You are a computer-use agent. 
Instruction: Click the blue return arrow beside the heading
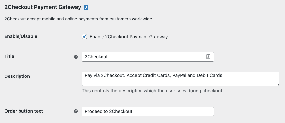point(86,8)
